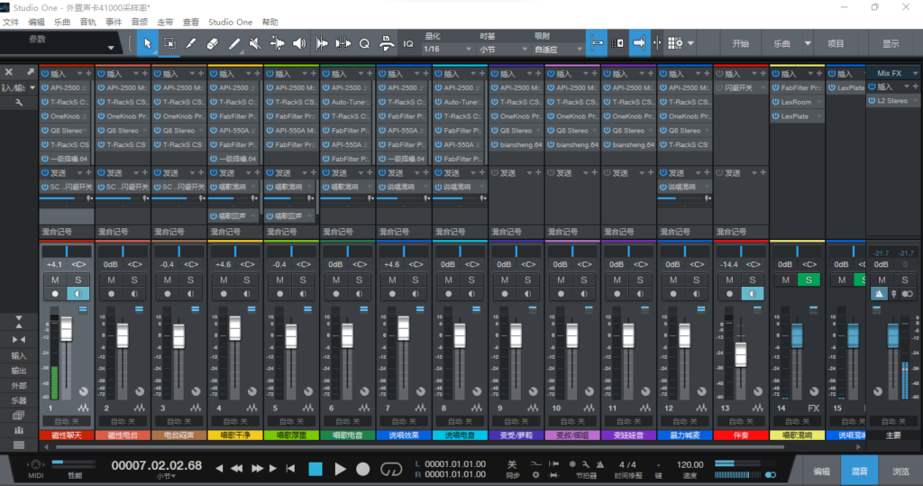
Task: Click the 浏览 button at bottom right
Action: [900, 471]
